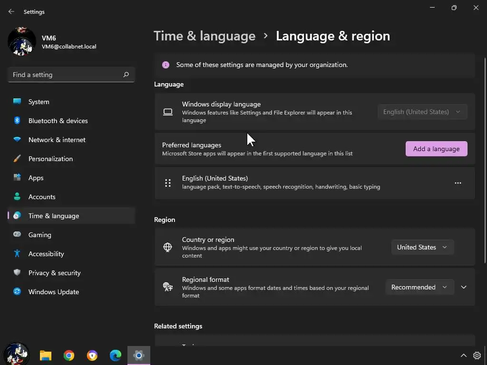Open the Country or region dropdown
The image size is (487, 365).
click(x=422, y=247)
